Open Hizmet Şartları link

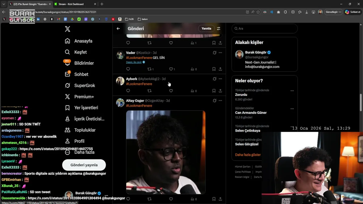coord(242,167)
